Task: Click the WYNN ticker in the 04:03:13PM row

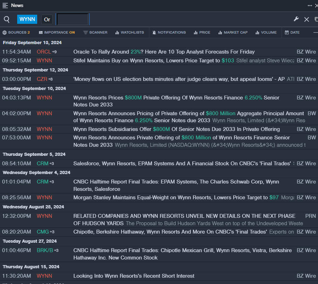Action: (45, 98)
